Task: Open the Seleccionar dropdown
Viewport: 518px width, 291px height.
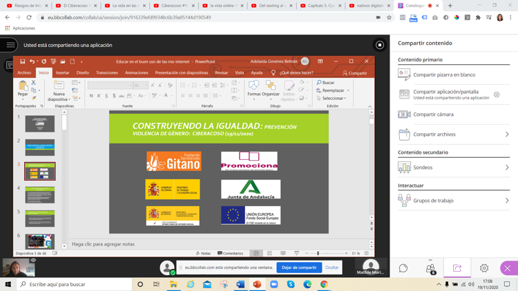Action: click(332, 99)
